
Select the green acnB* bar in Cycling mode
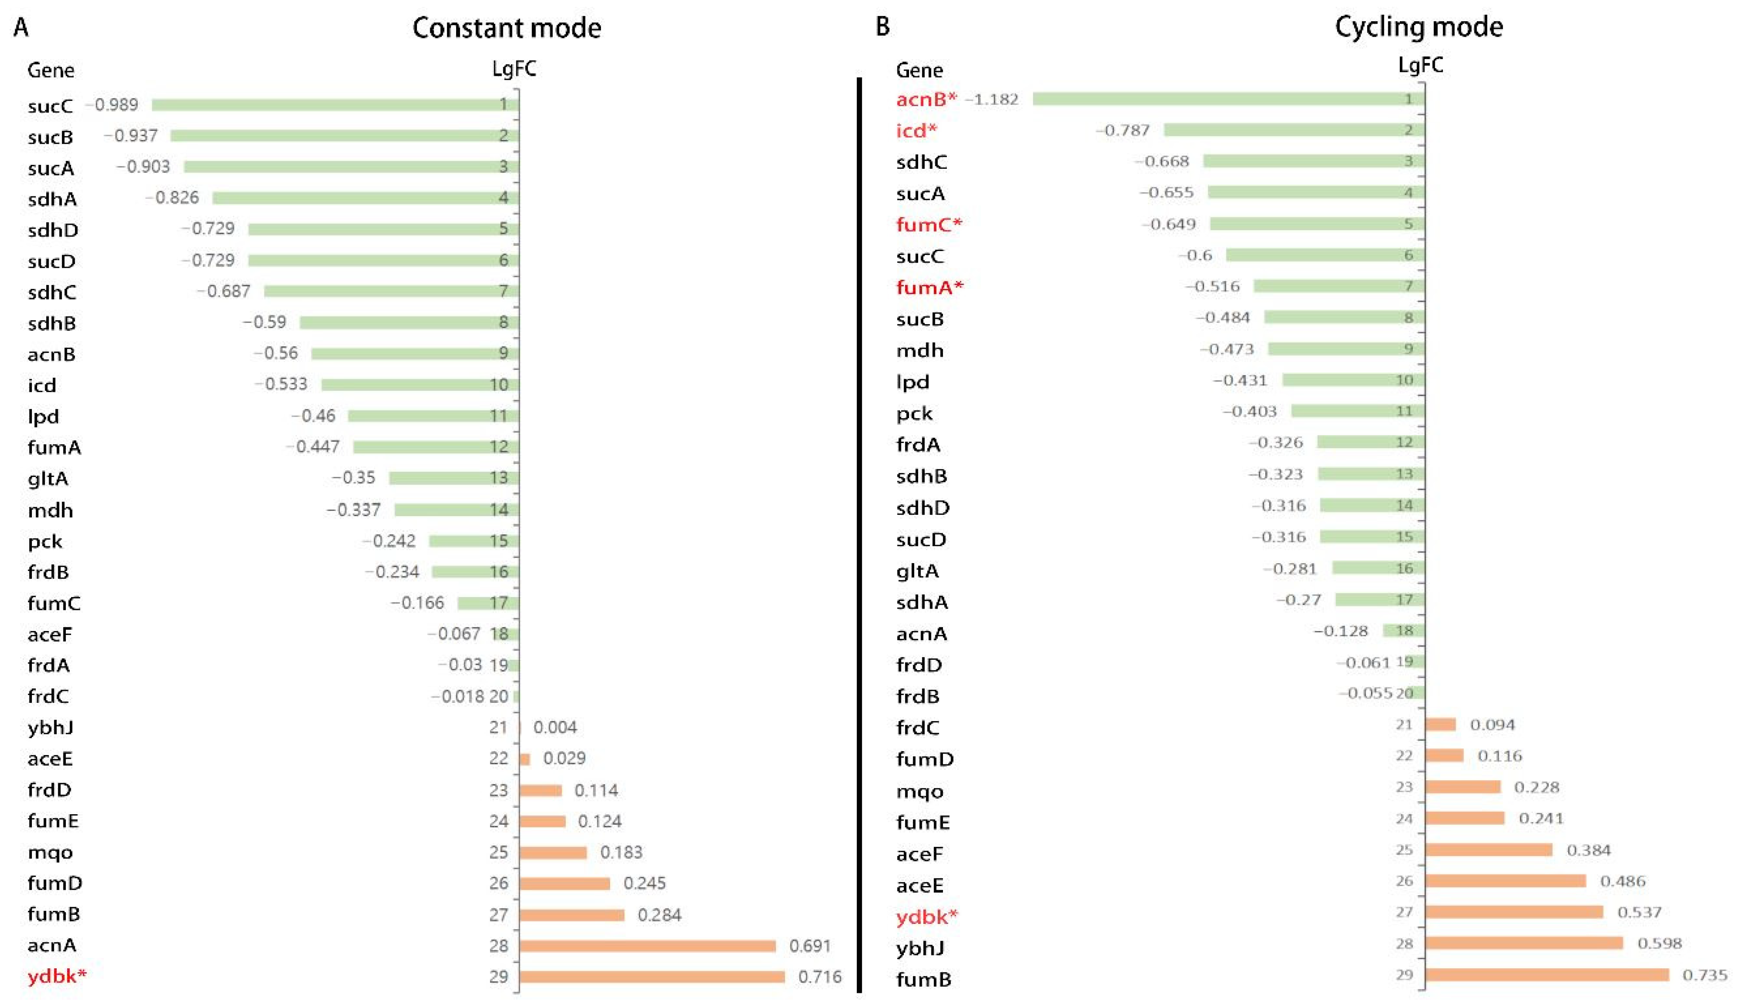tap(1228, 99)
